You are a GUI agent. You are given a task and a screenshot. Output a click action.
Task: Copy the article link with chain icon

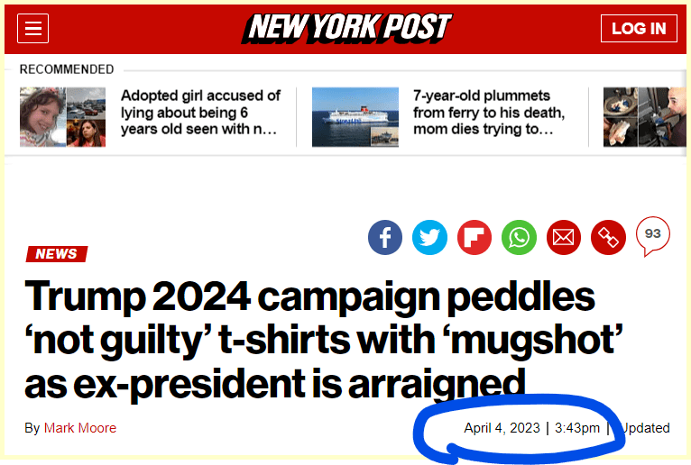click(x=608, y=237)
